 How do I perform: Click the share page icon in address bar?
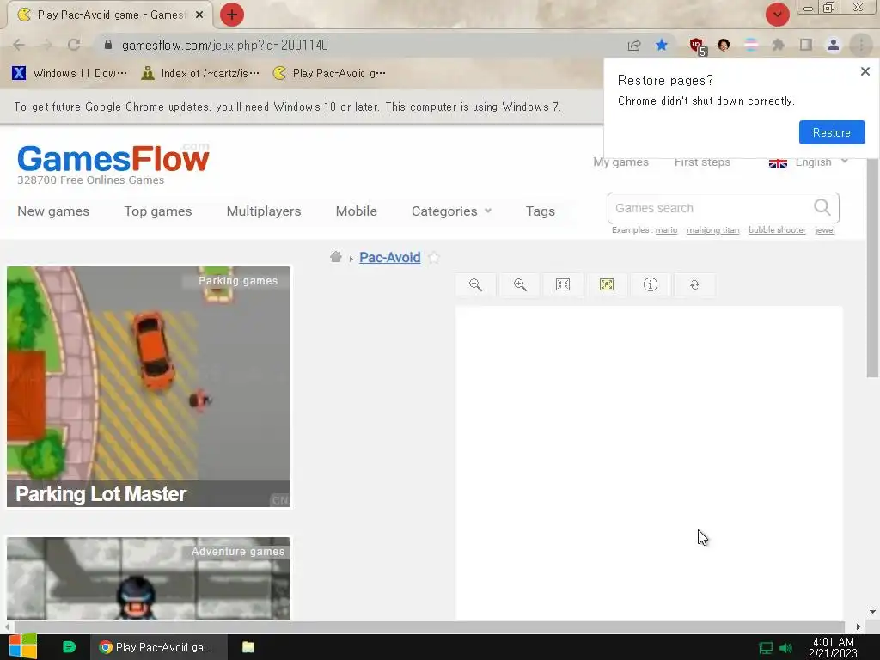634,45
